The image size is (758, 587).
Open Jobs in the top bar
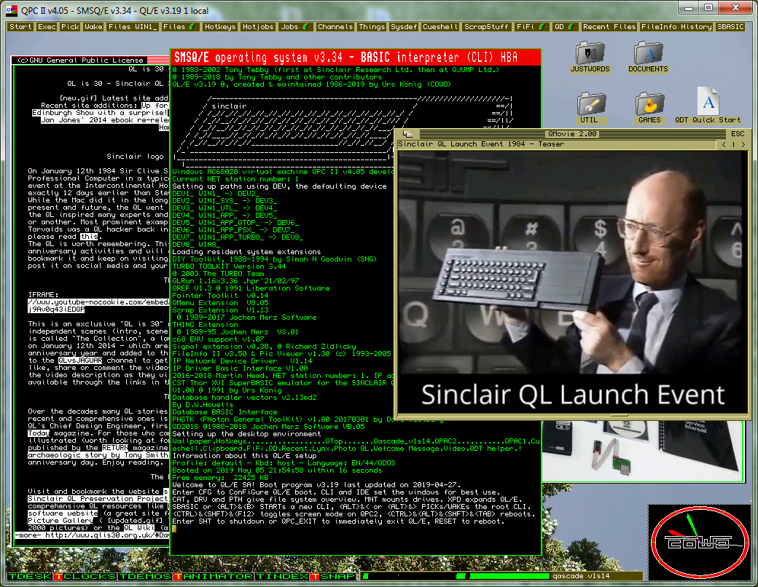pyautogui.click(x=295, y=27)
